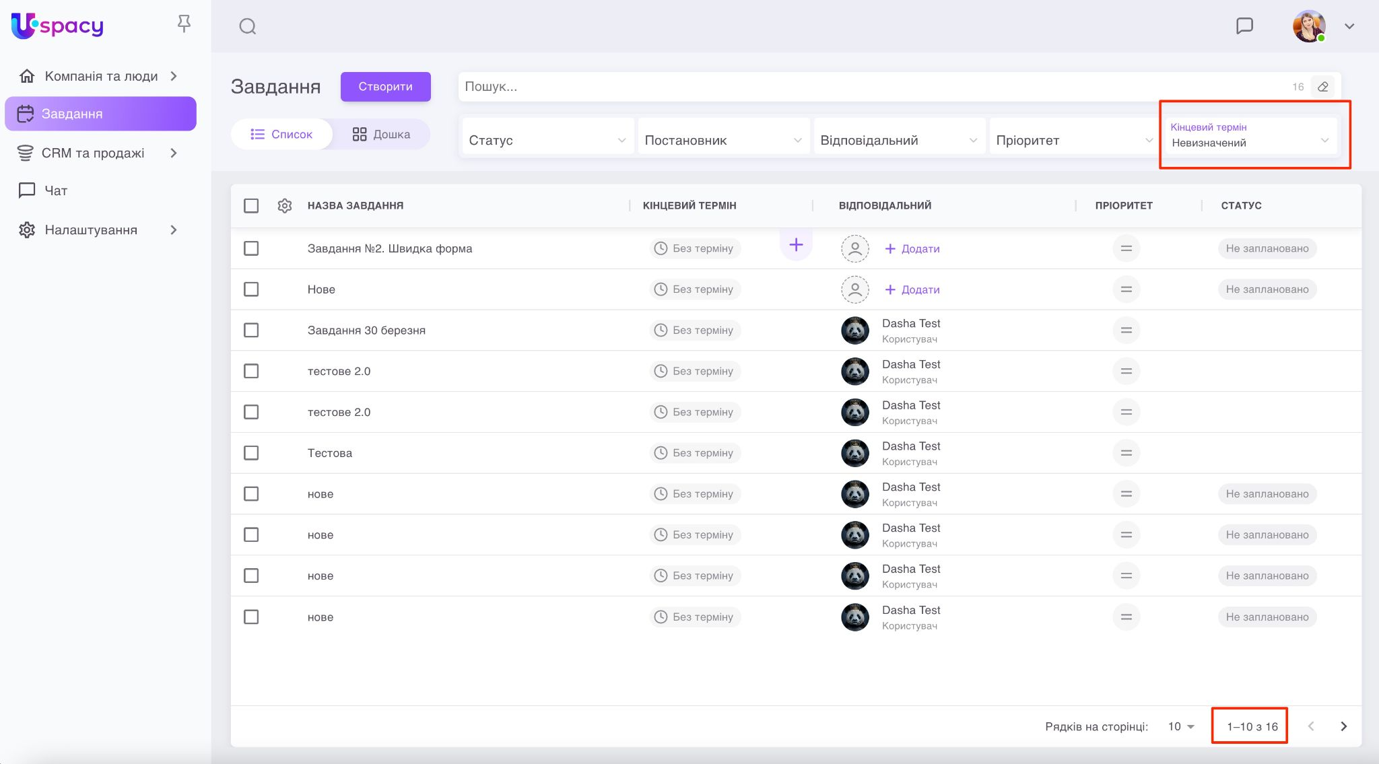Viewport: 1379px width, 764px height.
Task: Click user avatar in top bar
Action: (x=1308, y=26)
